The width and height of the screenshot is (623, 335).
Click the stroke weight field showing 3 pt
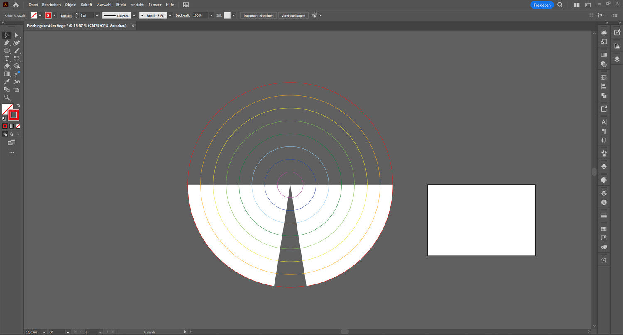86,15
